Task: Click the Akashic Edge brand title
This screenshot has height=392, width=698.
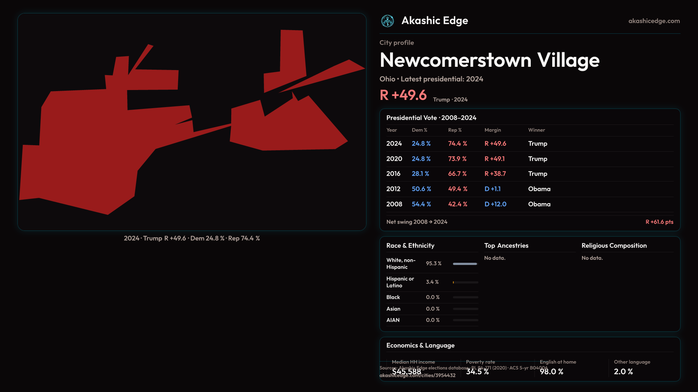Action: (434, 21)
